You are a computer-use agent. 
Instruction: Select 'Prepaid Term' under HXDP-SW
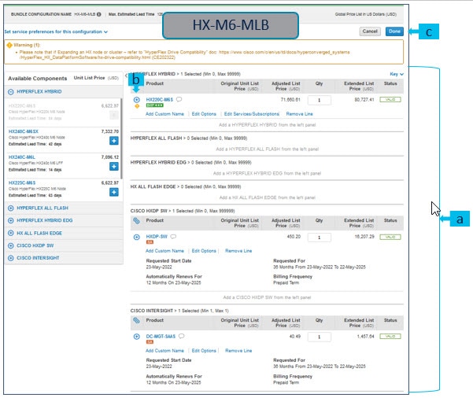pos(286,283)
